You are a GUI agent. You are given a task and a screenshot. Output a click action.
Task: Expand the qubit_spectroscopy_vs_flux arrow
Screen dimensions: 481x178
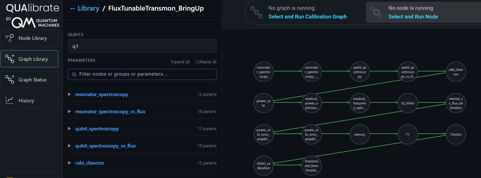pyautogui.click(x=69, y=146)
